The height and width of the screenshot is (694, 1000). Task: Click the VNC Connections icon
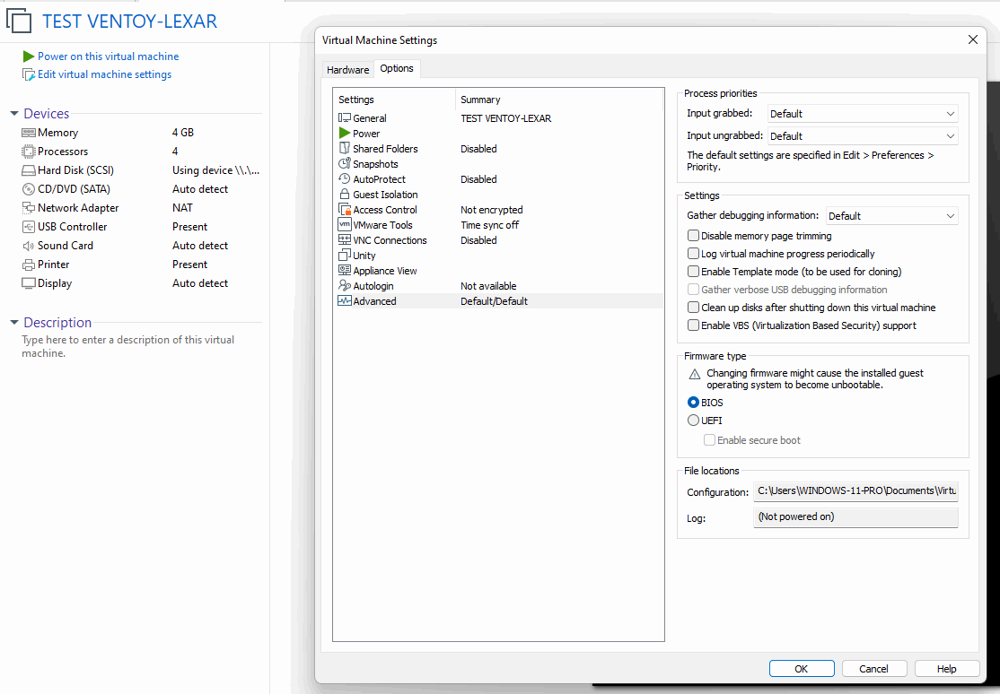tap(345, 240)
